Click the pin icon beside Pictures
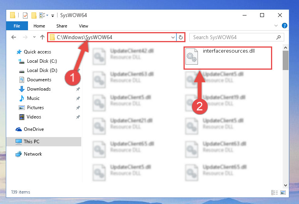 78,108
